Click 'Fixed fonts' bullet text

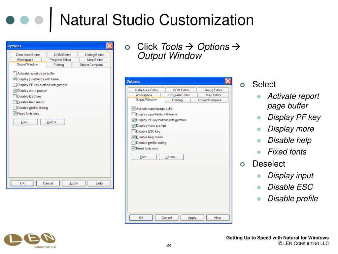(x=287, y=152)
